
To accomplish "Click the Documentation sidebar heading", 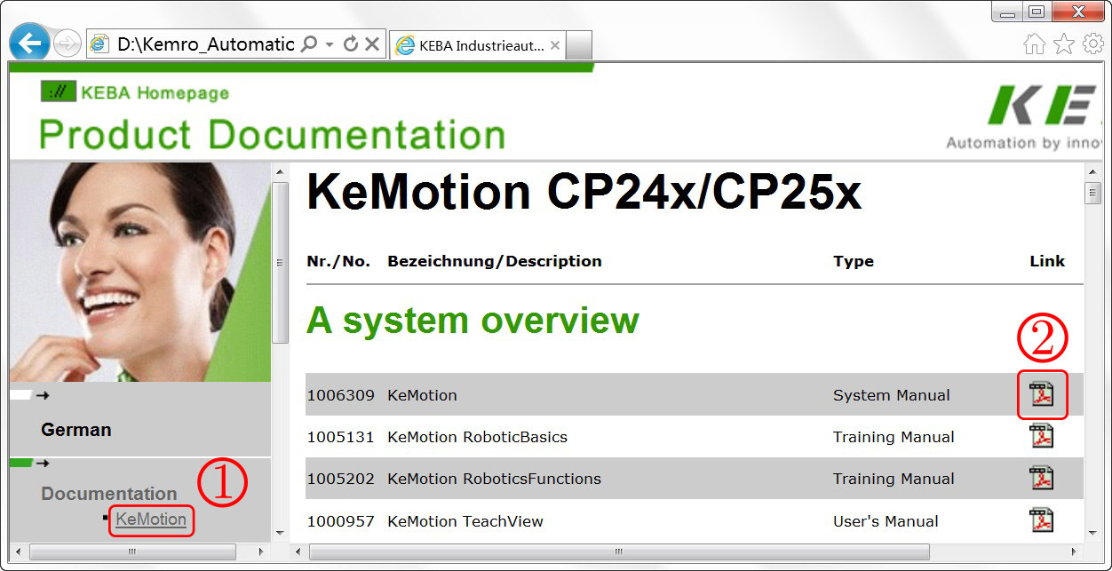I will (x=109, y=494).
